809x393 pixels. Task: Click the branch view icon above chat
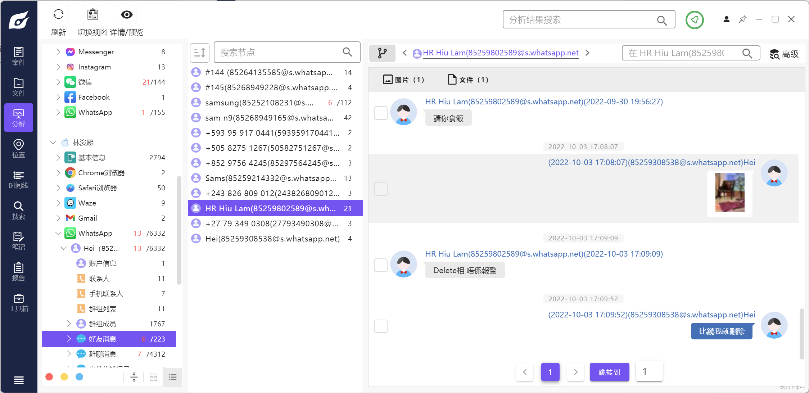[382, 53]
